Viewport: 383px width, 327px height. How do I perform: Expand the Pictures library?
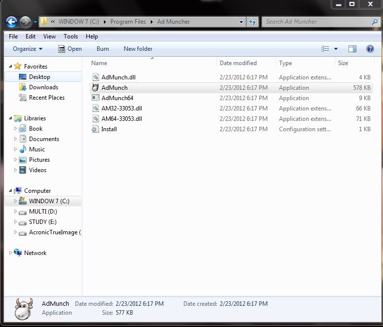[15, 160]
